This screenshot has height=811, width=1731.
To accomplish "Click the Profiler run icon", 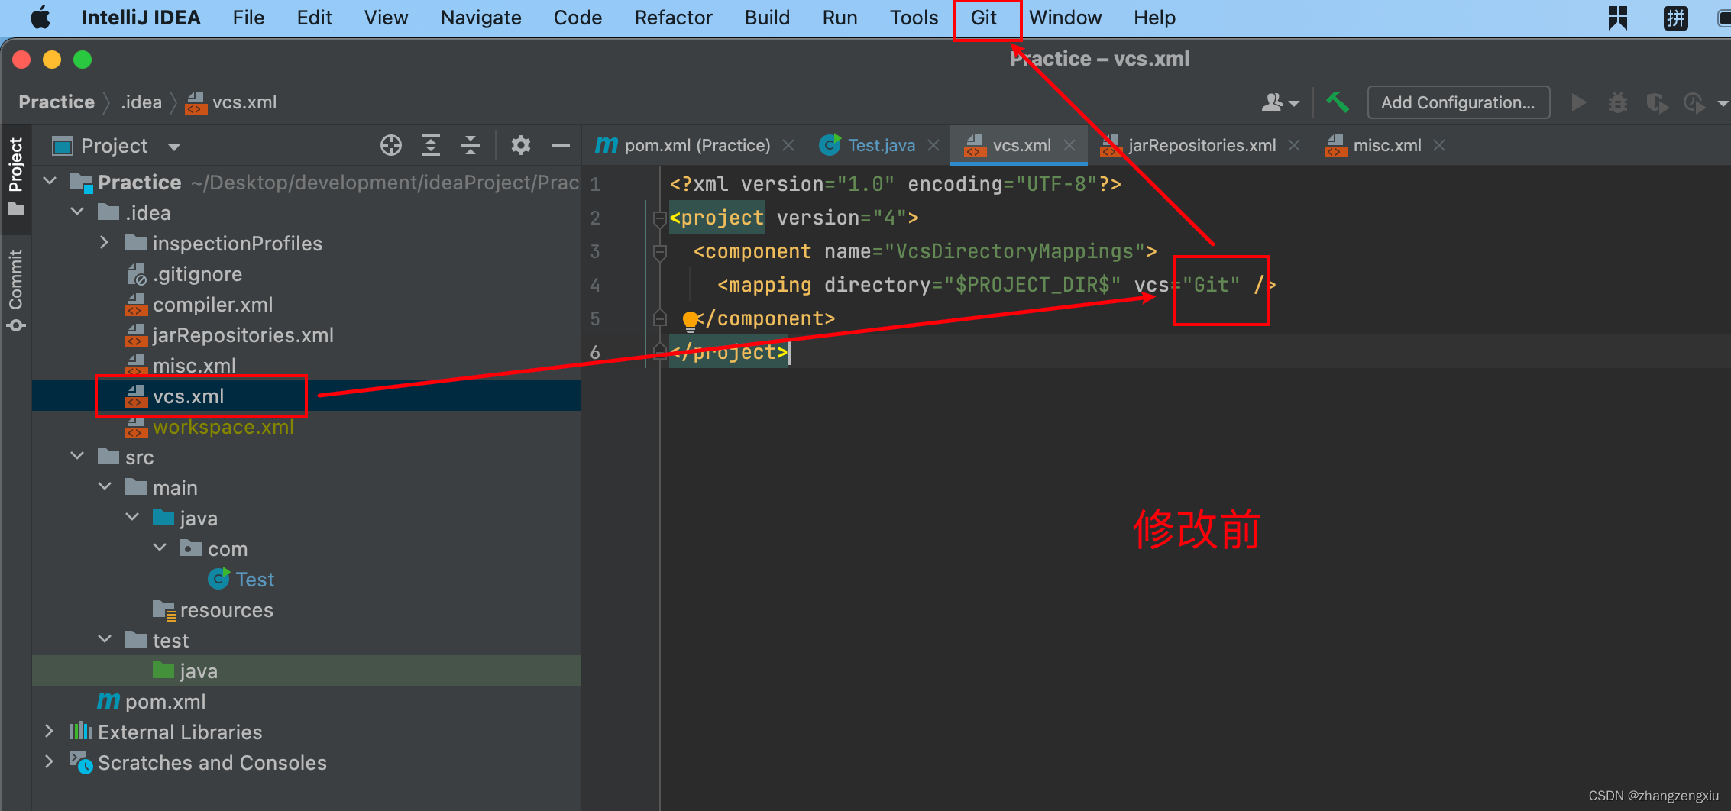I will click(1694, 102).
